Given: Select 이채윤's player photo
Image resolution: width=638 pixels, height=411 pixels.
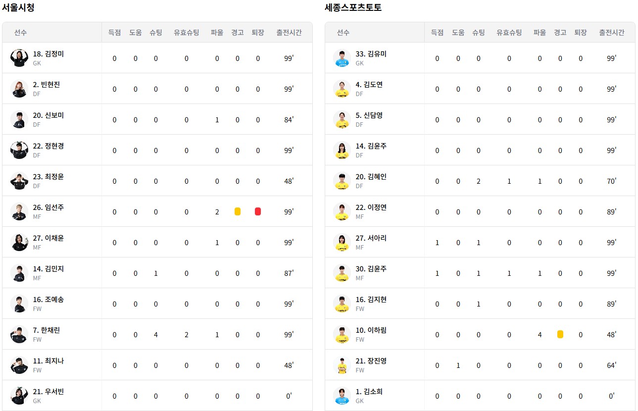Looking at the screenshot, I should click(19, 242).
